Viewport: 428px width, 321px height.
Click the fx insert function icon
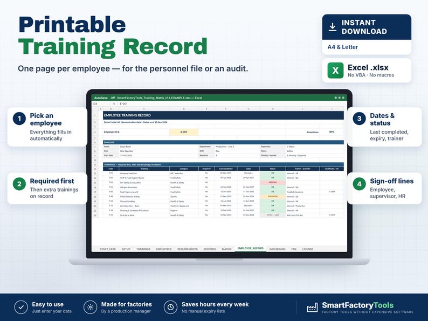coord(114,104)
